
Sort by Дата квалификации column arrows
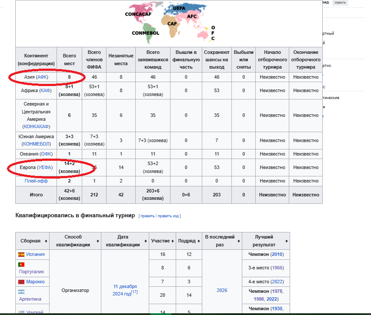point(146,241)
